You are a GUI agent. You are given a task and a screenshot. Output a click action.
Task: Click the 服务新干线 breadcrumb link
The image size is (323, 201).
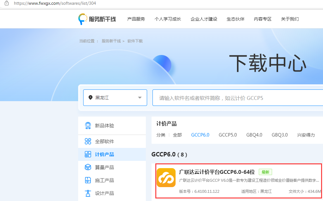[x=111, y=41]
